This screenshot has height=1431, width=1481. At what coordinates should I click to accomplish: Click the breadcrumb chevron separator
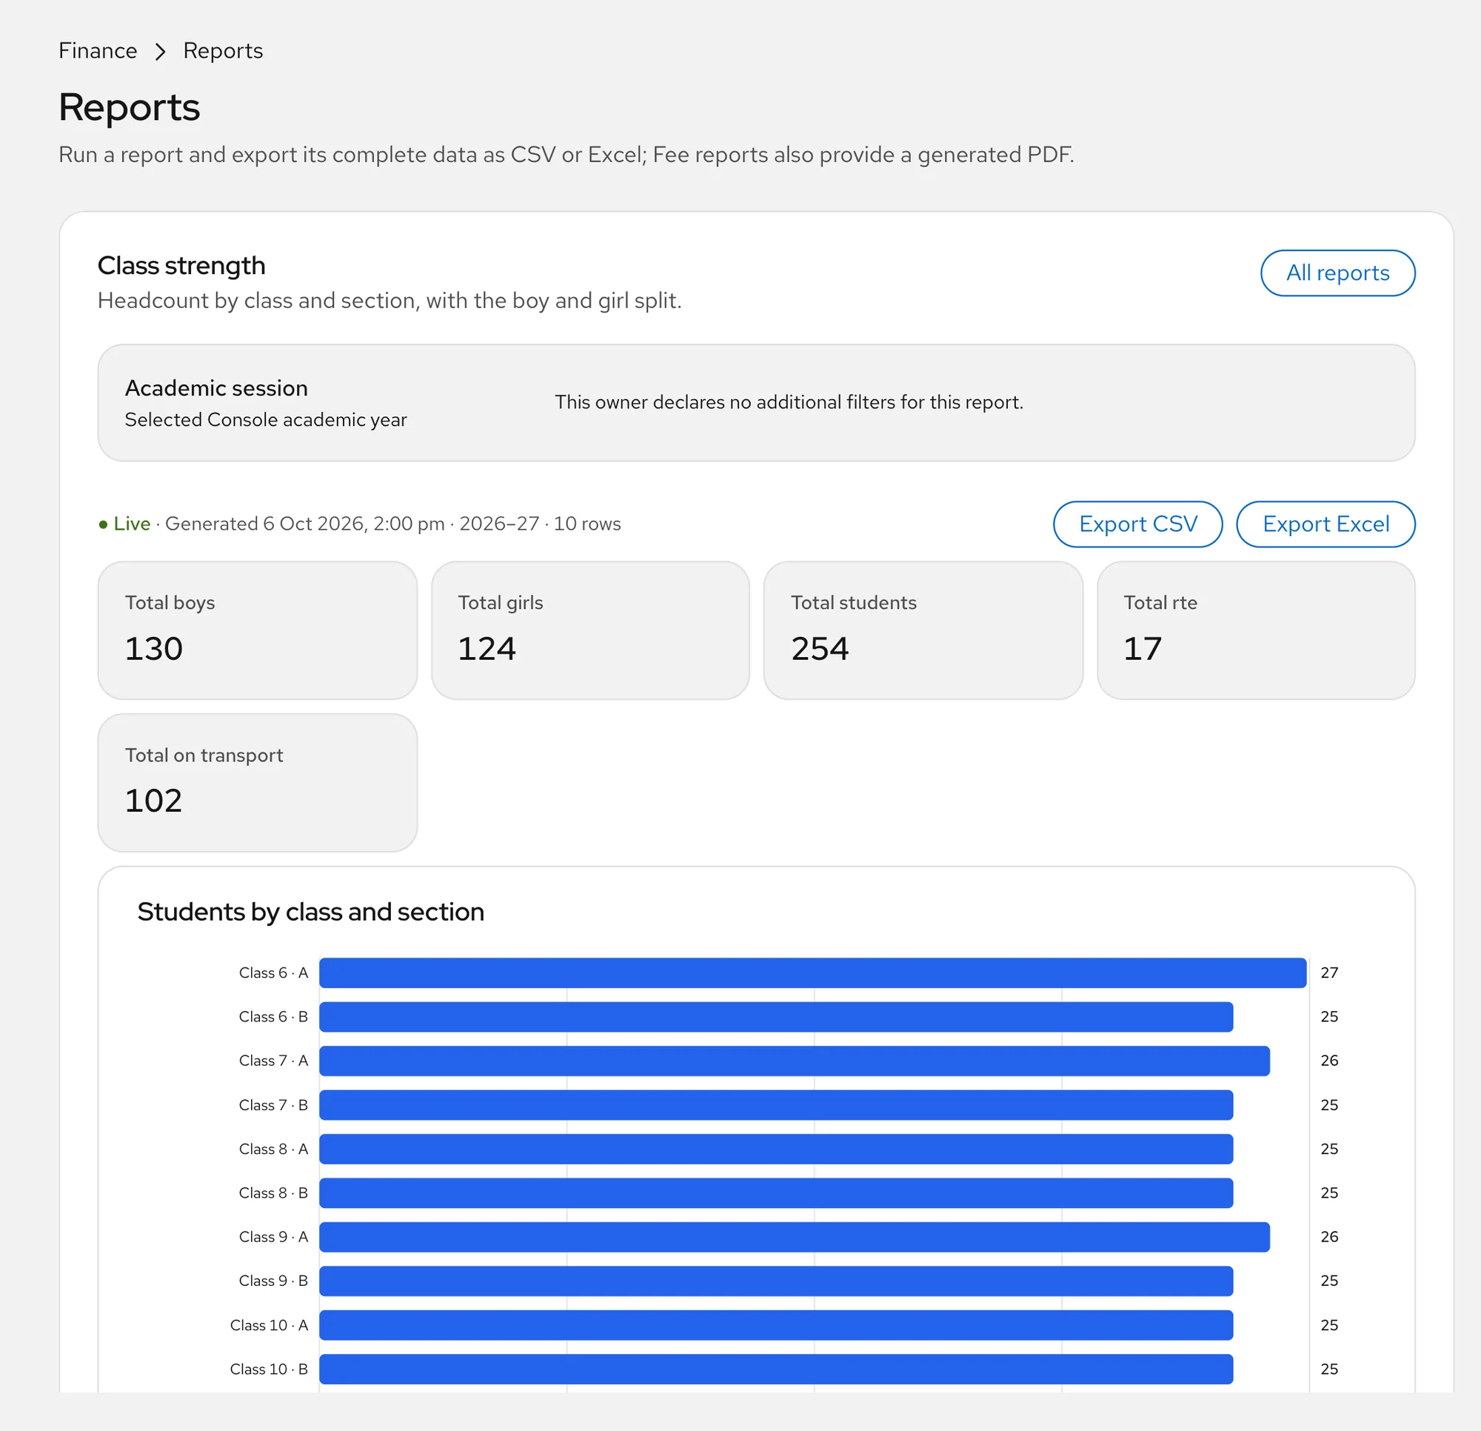pos(160,51)
